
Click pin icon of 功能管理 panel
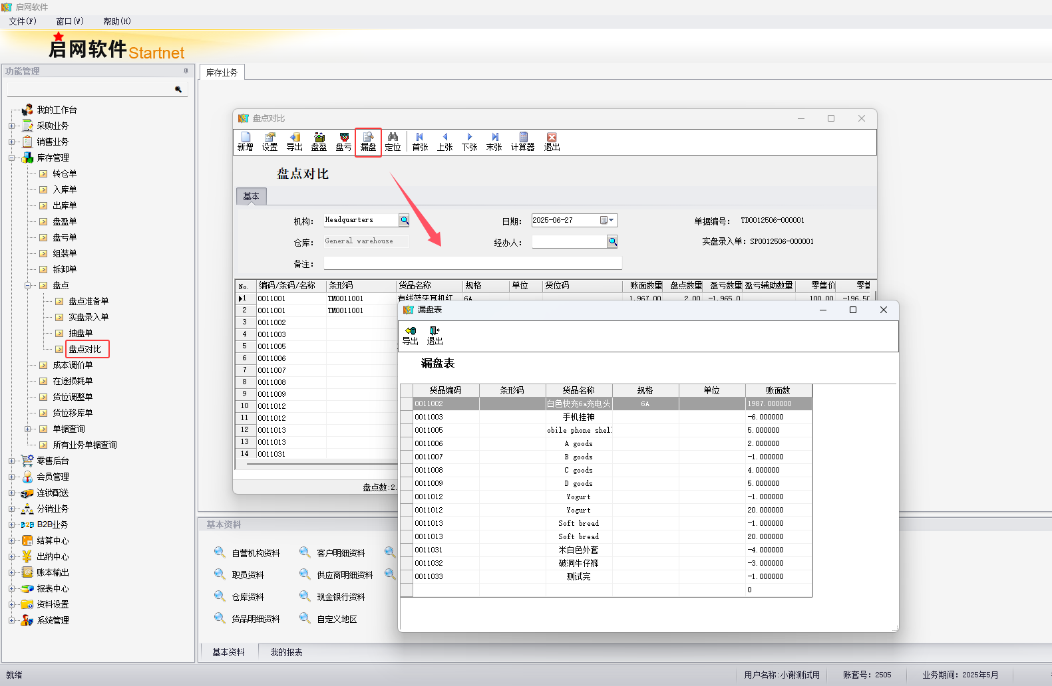point(186,71)
